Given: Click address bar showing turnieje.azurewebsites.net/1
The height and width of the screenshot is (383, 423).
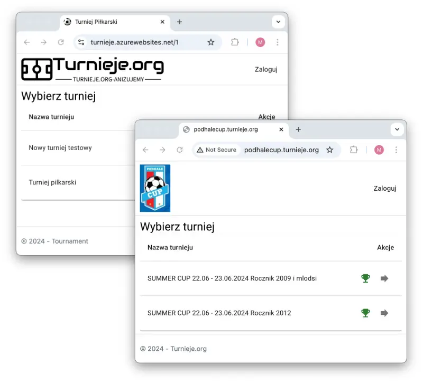Looking at the screenshot, I should (147, 42).
